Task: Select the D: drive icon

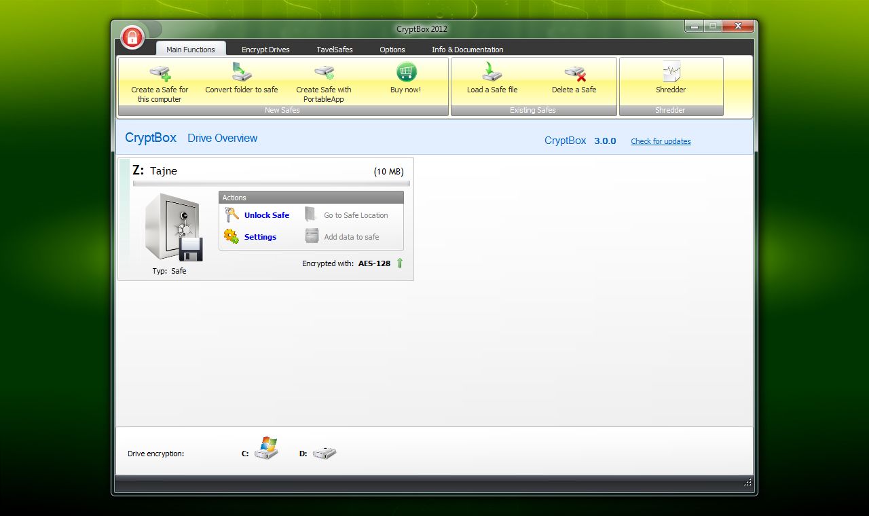Action: [325, 453]
